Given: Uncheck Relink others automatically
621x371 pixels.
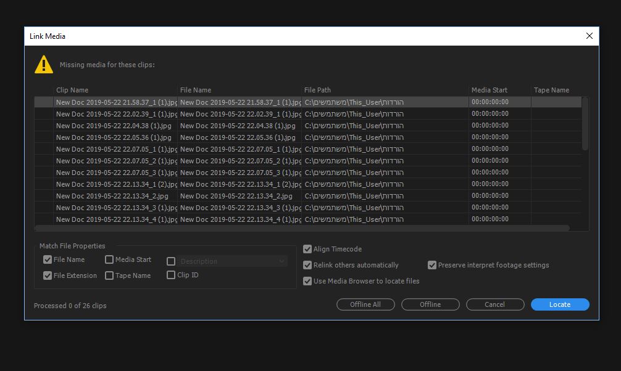Looking at the screenshot, I should [307, 265].
